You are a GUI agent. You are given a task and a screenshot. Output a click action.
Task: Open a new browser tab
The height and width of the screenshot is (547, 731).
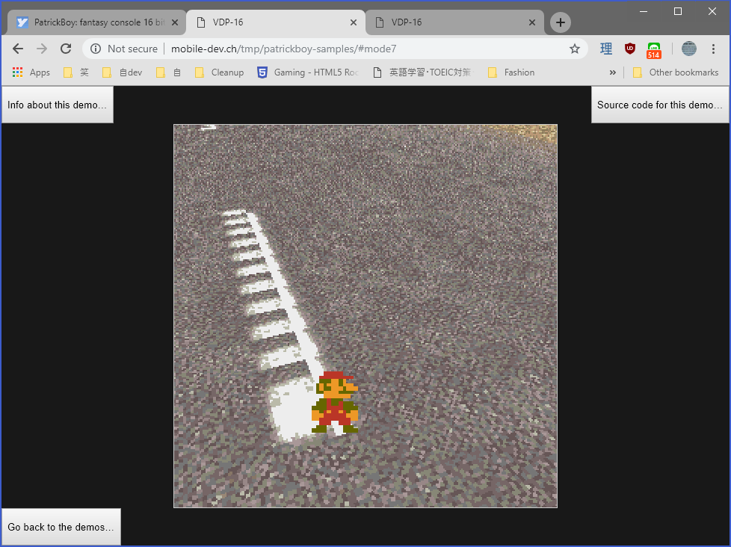(561, 22)
